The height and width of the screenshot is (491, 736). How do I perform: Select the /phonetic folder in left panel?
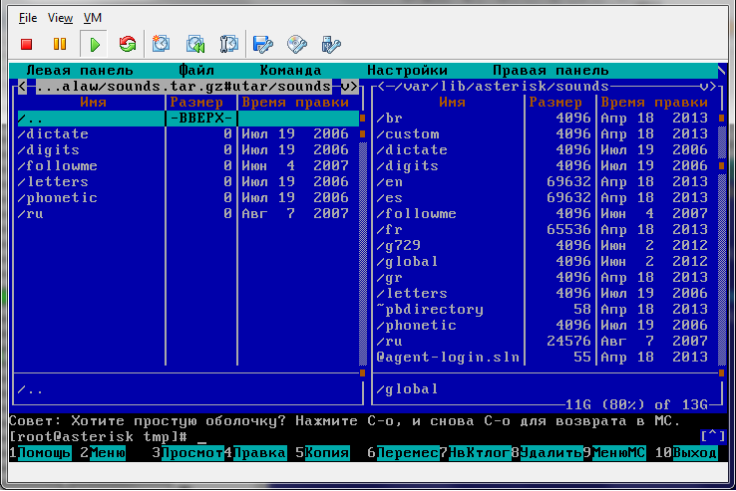coord(58,198)
